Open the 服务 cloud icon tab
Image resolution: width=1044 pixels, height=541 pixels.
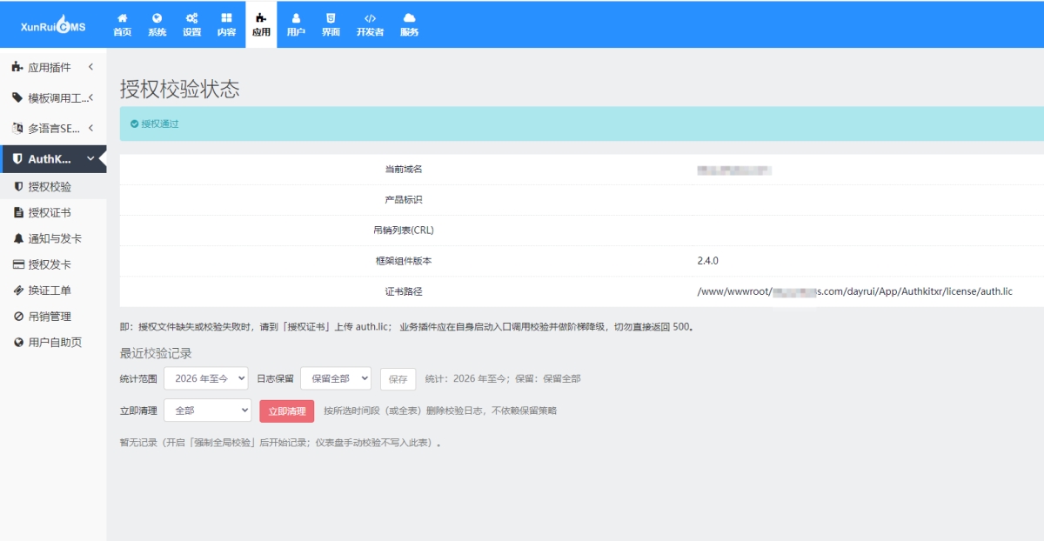409,24
